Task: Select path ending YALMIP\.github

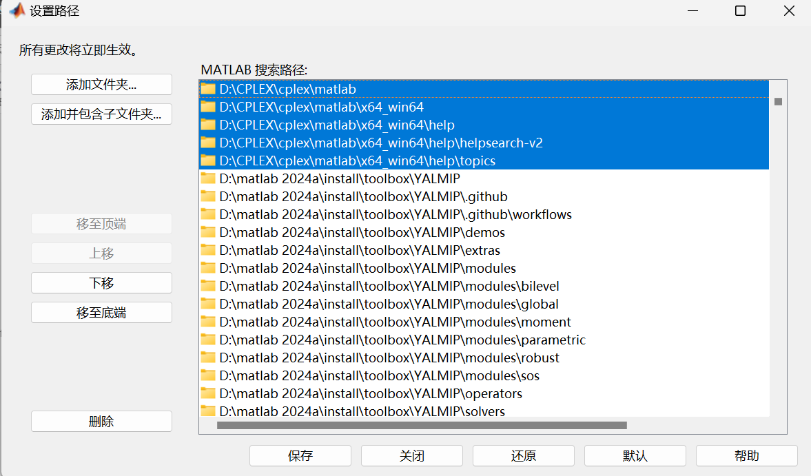Action: [484, 196]
